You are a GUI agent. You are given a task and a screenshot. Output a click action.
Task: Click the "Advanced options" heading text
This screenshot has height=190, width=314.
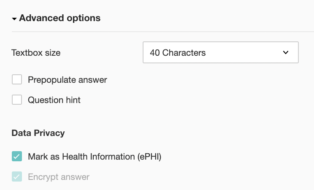click(60, 18)
